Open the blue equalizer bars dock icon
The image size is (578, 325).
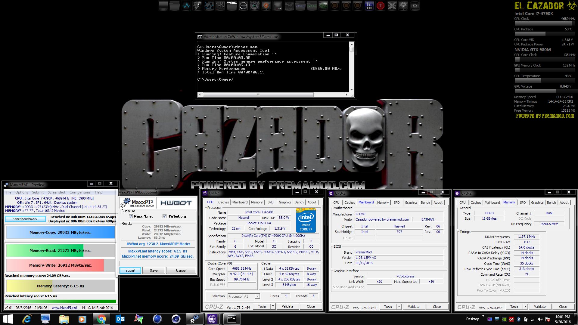pyautogui.click(x=369, y=6)
